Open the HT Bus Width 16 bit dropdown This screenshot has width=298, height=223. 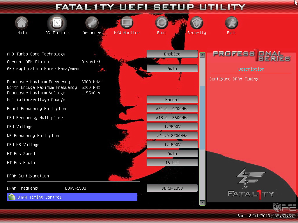172,163
